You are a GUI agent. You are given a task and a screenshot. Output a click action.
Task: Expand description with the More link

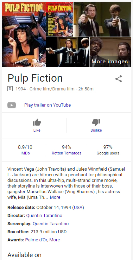[x=55, y=197]
